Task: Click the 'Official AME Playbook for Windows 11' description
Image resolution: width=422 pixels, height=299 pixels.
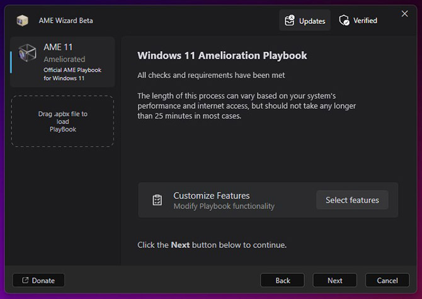Action: (x=72, y=74)
